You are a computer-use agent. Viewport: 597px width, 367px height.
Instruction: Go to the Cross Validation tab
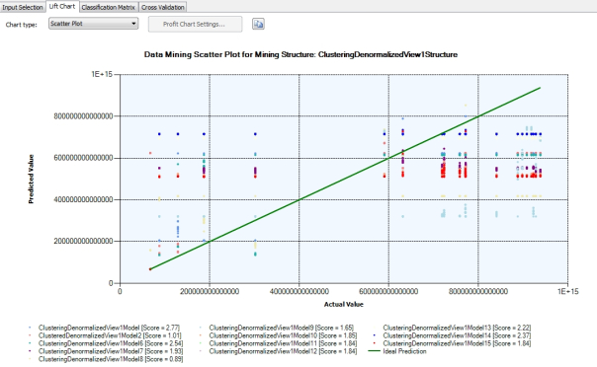click(162, 7)
